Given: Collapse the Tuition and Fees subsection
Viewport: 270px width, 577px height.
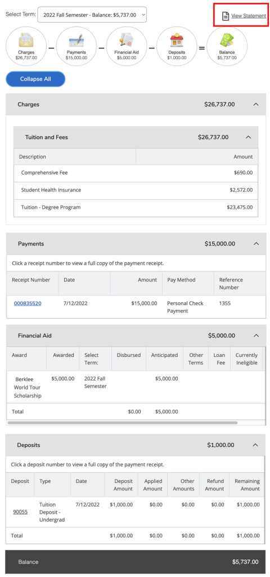Looking at the screenshot, I should click(x=248, y=137).
